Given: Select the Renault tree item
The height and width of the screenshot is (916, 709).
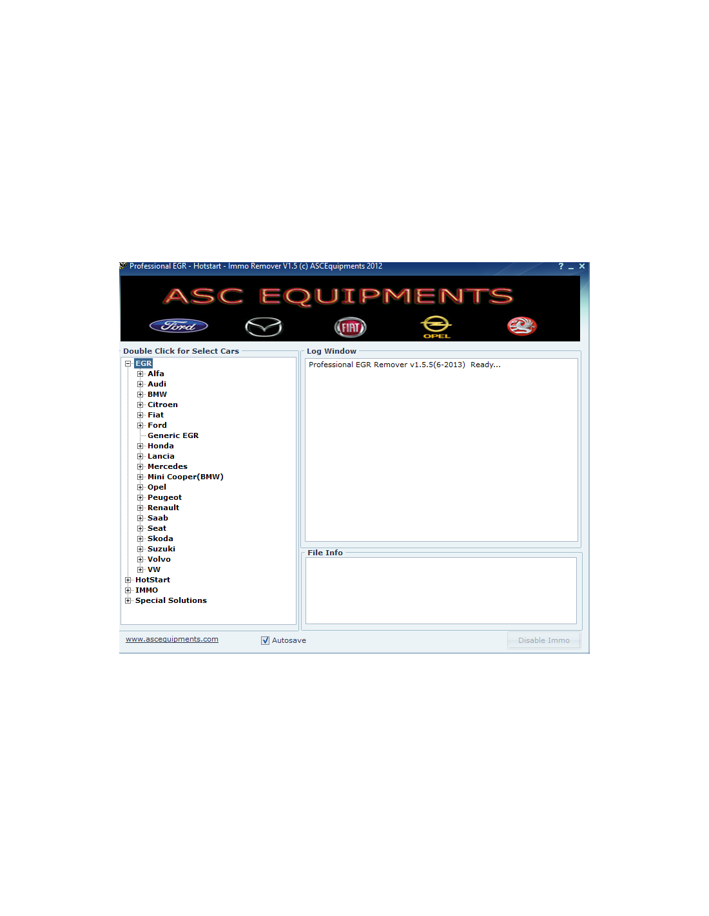Looking at the screenshot, I should click(163, 508).
